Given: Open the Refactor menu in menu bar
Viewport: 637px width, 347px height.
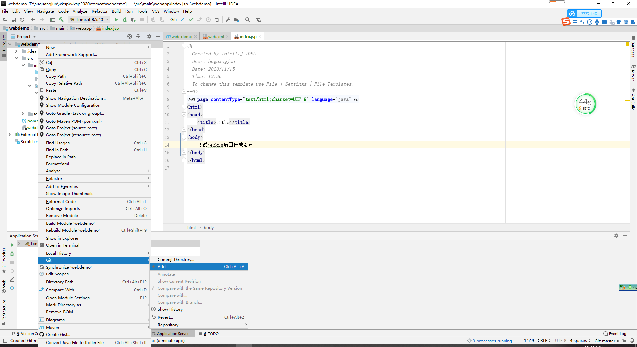Looking at the screenshot, I should click(x=100, y=11).
